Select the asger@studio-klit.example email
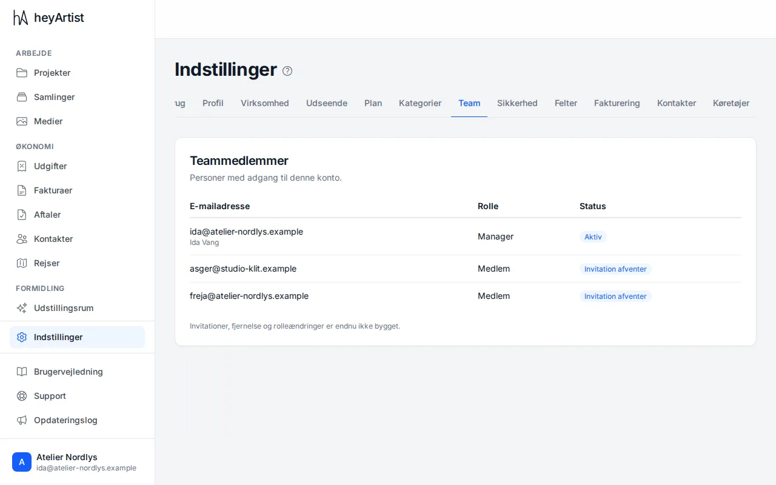This screenshot has width=776, height=485. click(x=243, y=269)
